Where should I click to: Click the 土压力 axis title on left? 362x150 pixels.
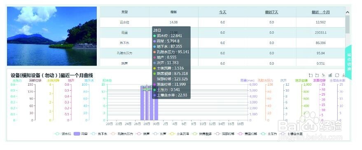tap(17, 81)
